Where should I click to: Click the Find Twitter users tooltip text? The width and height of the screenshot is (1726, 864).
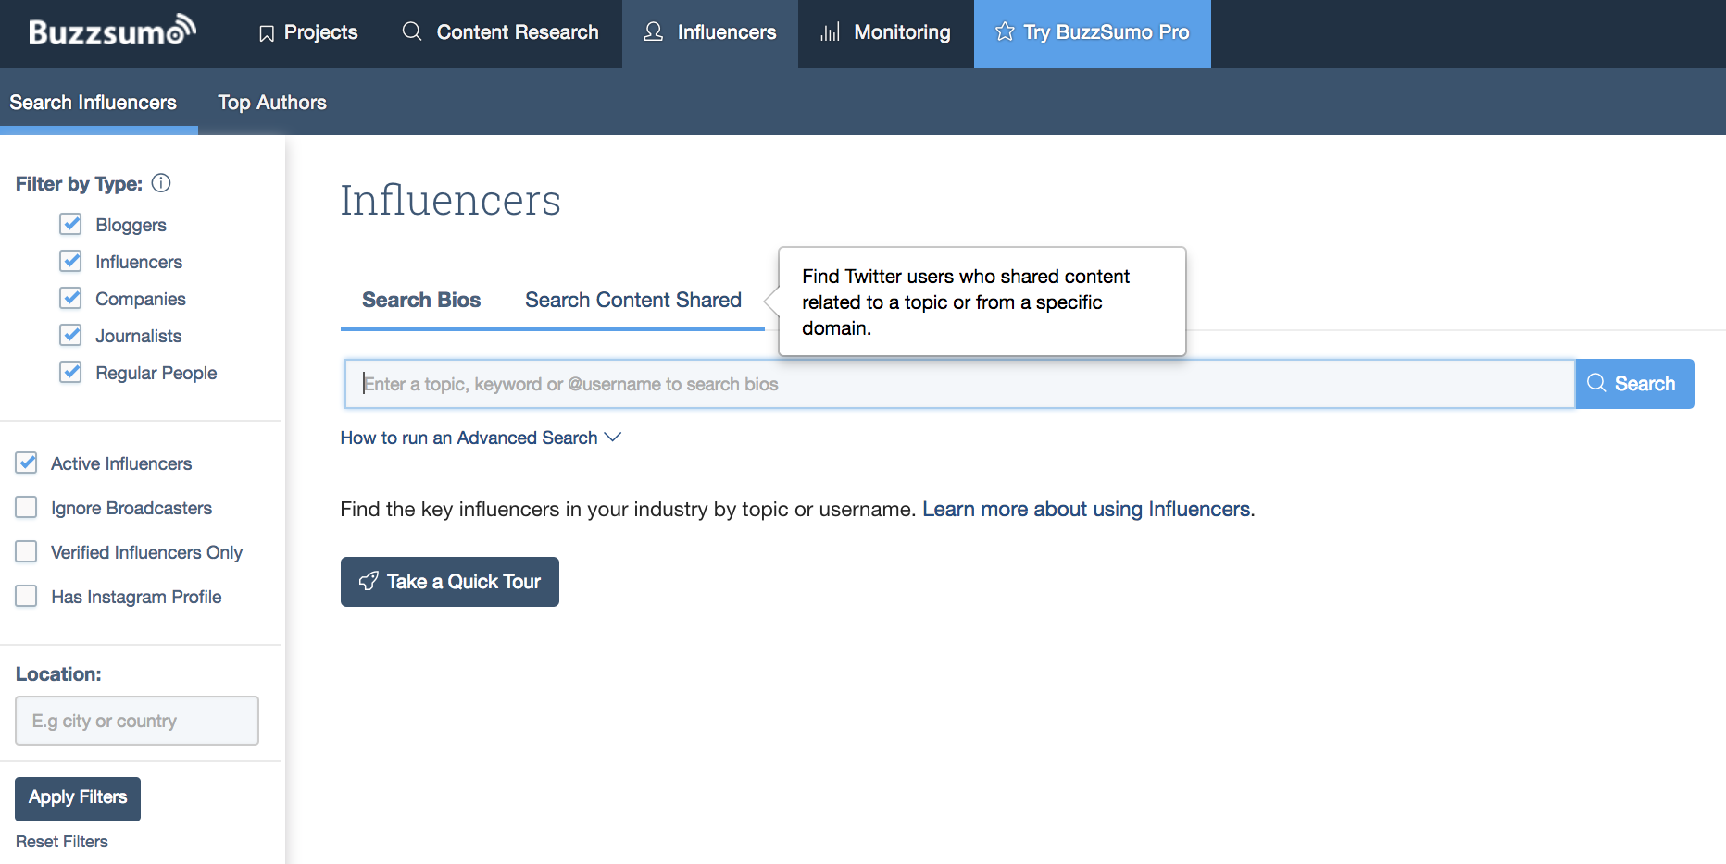click(966, 302)
